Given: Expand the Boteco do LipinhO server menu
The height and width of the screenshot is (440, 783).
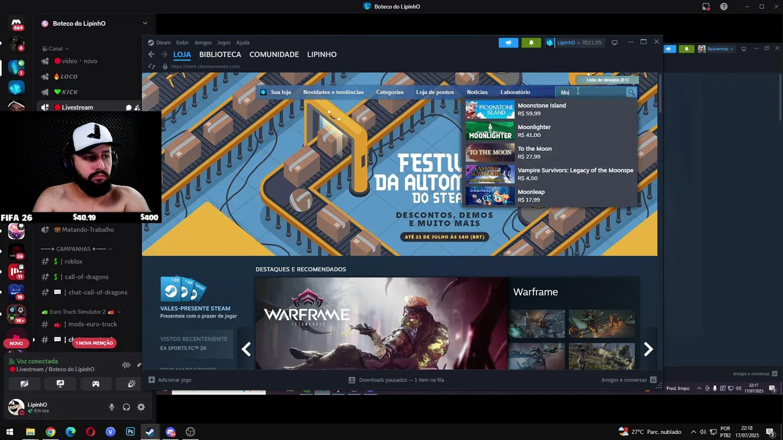Looking at the screenshot, I should (145, 23).
